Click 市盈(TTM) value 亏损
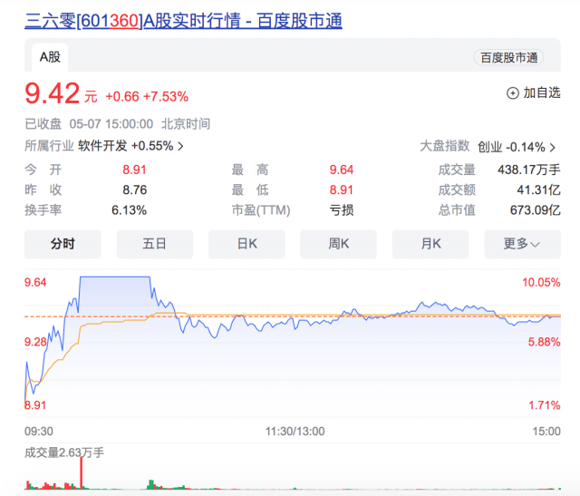 [x=342, y=210]
